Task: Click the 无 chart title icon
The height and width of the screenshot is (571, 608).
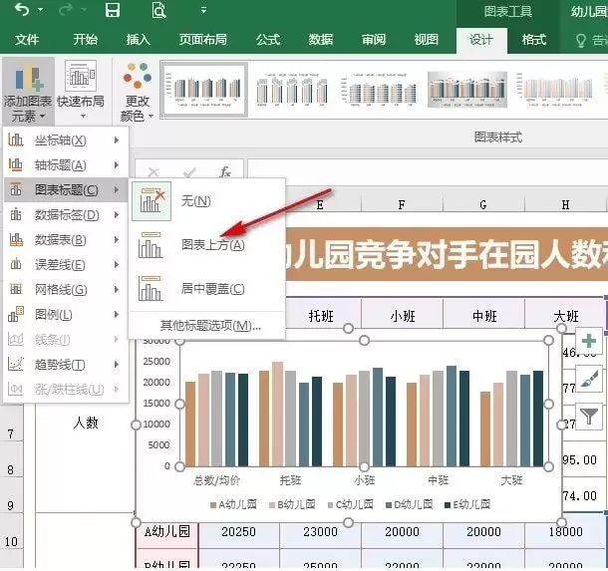Action: click(x=152, y=201)
